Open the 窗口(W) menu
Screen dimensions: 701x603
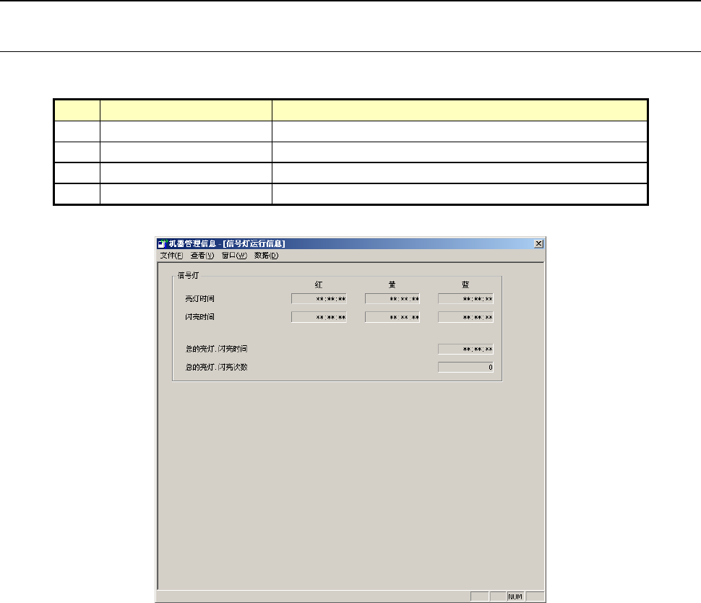pyautogui.click(x=234, y=256)
